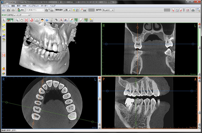Expand the 上顎 jaw selection dropdown

click(67, 10)
